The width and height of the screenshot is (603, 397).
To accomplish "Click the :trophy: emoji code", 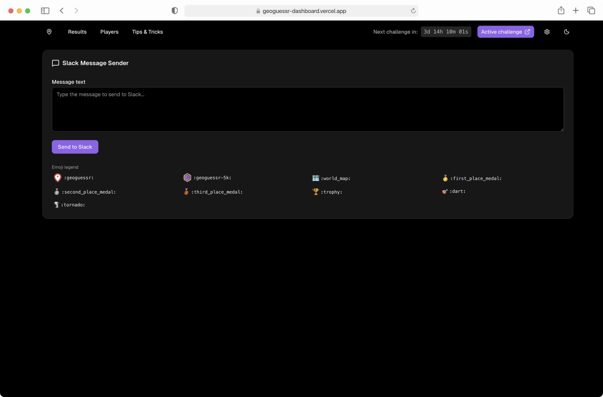I will tap(332, 192).
